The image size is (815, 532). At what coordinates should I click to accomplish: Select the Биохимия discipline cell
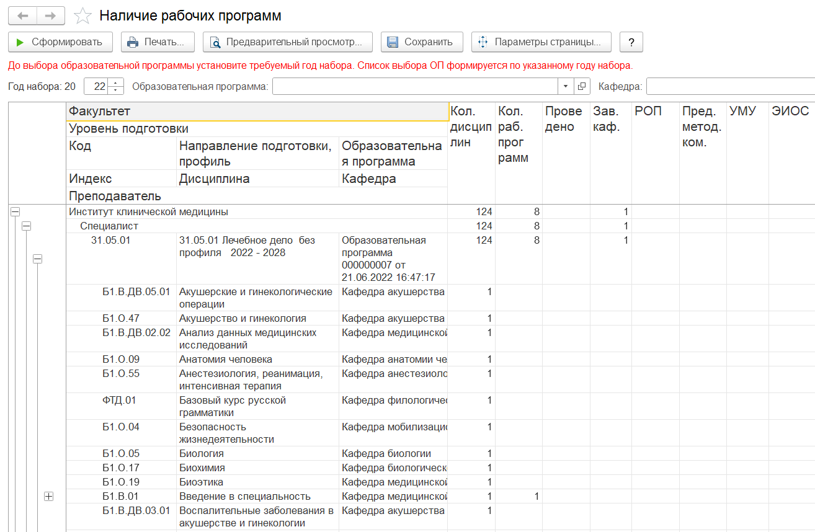[x=257, y=468]
